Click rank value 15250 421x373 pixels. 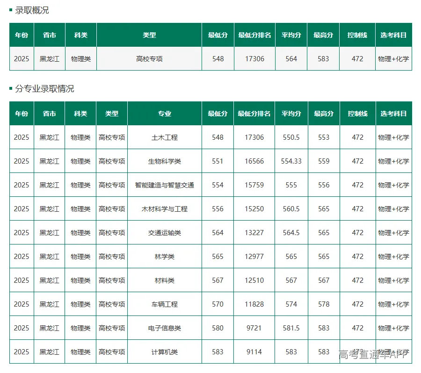pos(254,209)
